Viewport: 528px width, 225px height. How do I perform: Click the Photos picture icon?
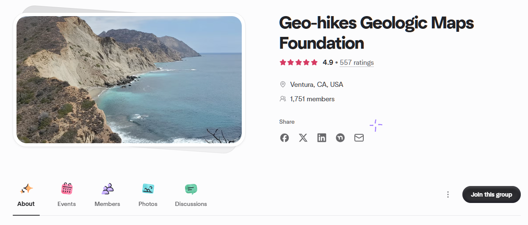point(148,189)
